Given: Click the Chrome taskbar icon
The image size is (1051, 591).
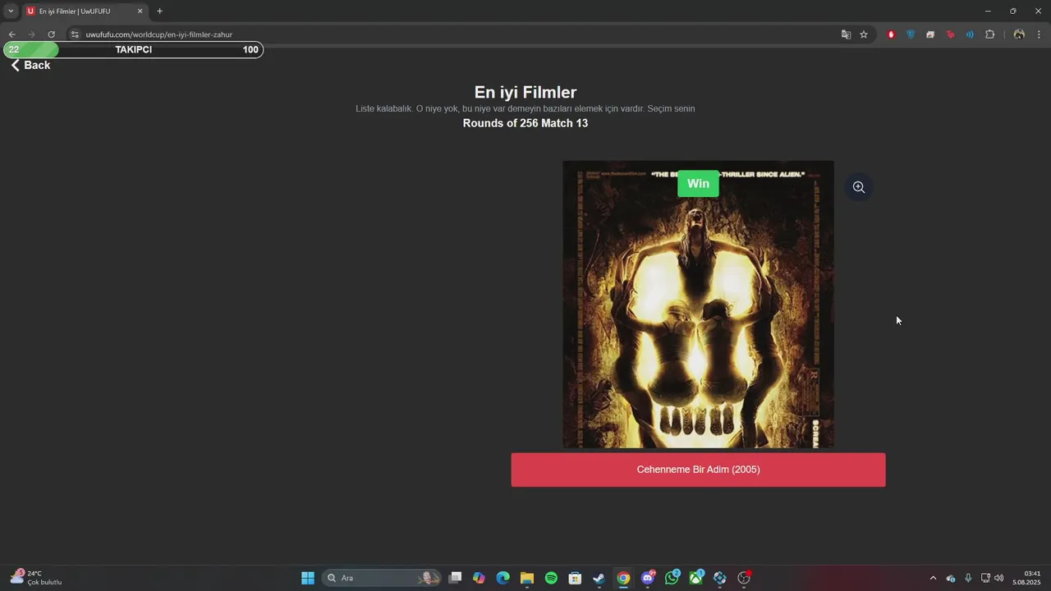Looking at the screenshot, I should point(623,578).
